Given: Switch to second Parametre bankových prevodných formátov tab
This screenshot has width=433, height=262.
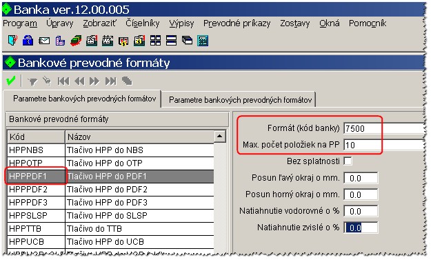Looking at the screenshot, I should [x=239, y=99].
